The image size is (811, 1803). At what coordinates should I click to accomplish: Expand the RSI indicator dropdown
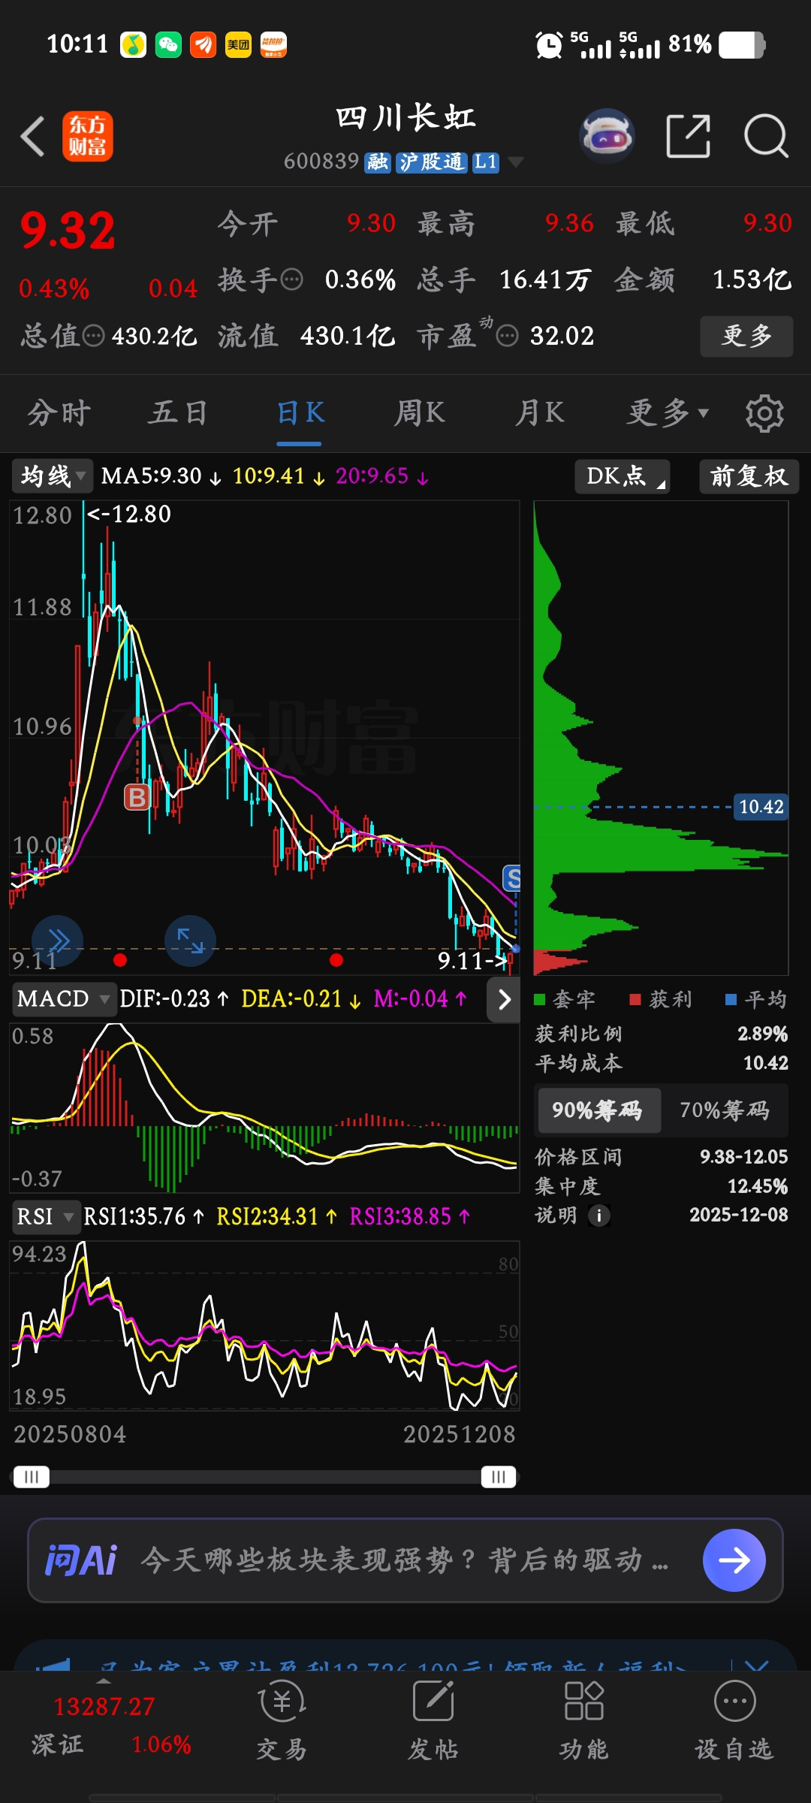45,1216
